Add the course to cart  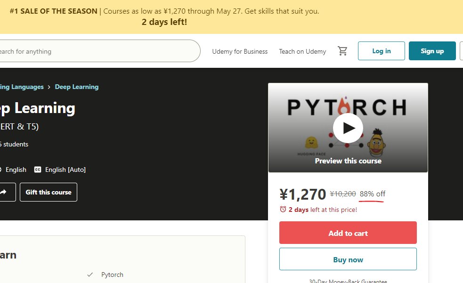tap(348, 233)
